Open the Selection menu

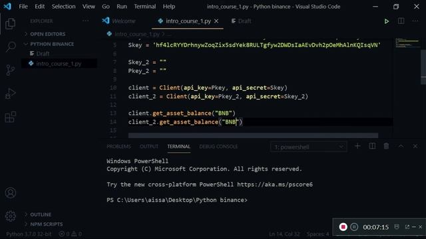64,7
